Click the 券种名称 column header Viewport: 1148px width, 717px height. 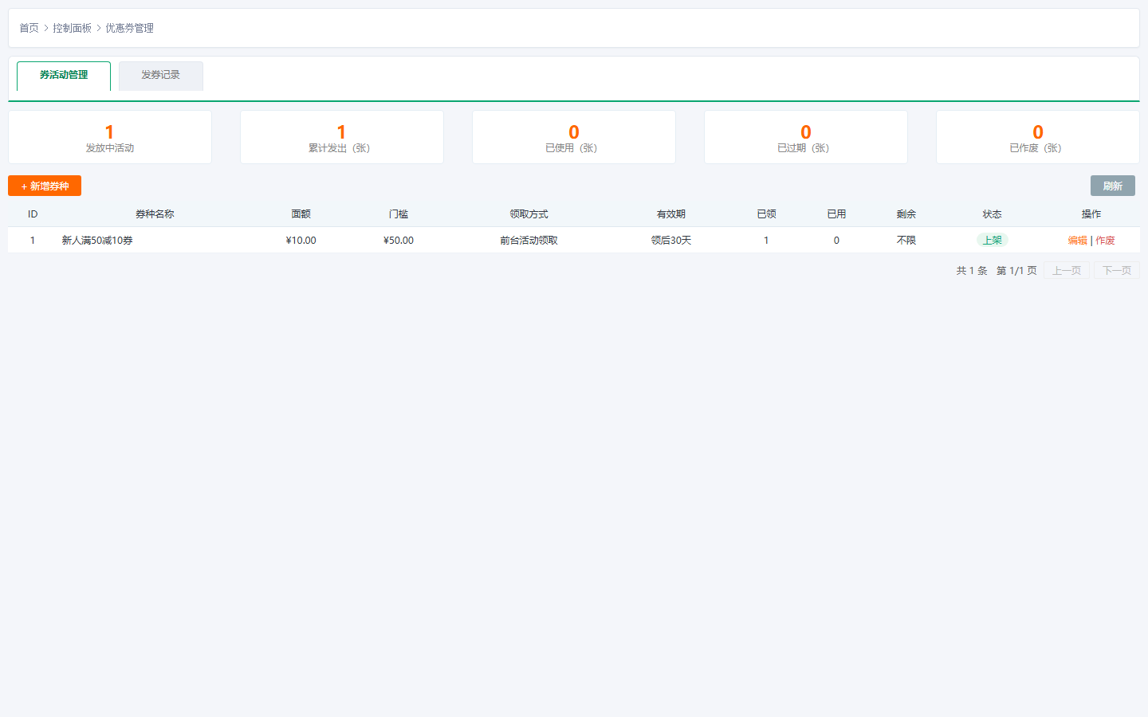click(x=155, y=214)
